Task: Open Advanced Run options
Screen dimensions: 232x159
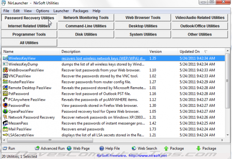Action: [50, 148]
